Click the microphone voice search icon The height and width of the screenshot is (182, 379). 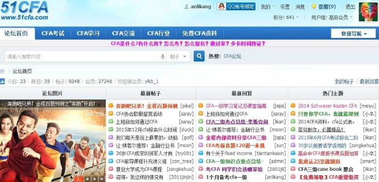(x=163, y=57)
